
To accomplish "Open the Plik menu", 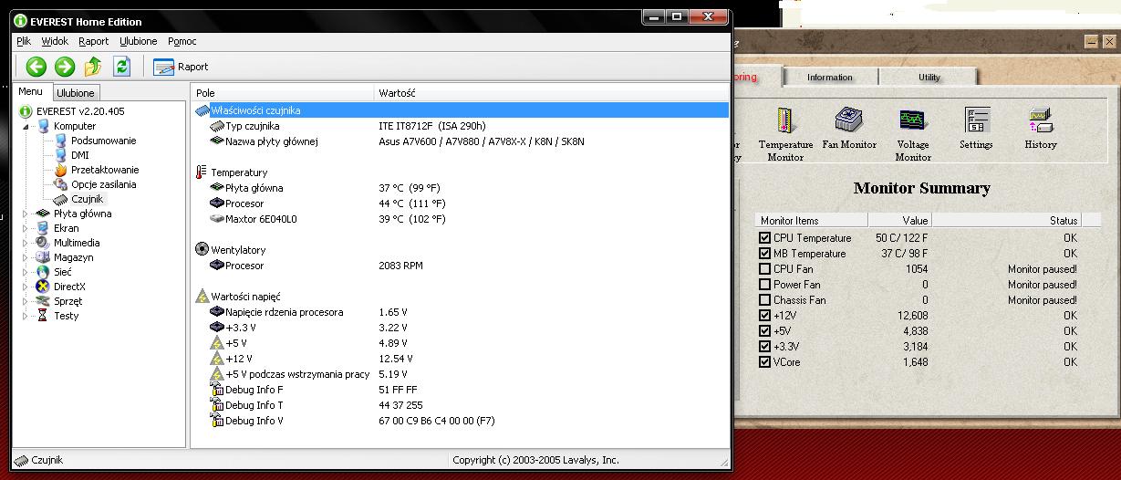I will (24, 41).
